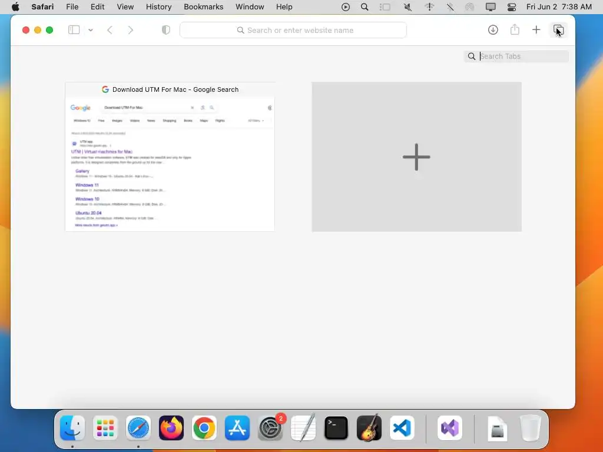Open the Edit menu

[97, 7]
